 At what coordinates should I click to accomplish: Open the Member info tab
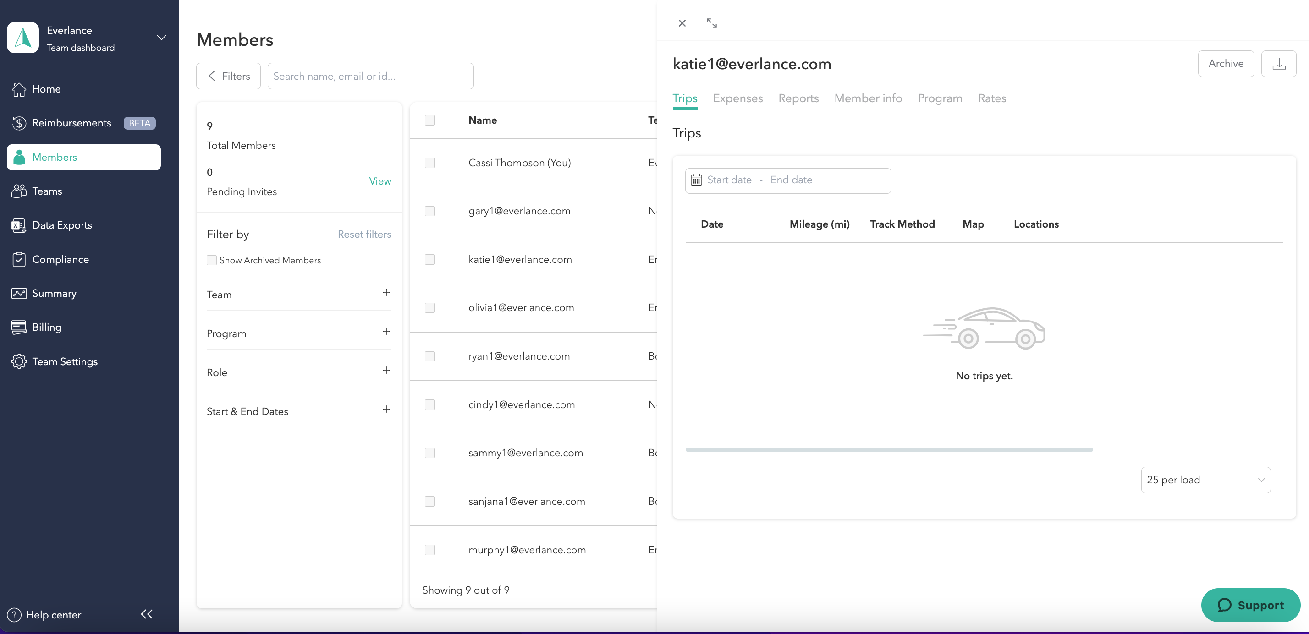[x=868, y=98]
